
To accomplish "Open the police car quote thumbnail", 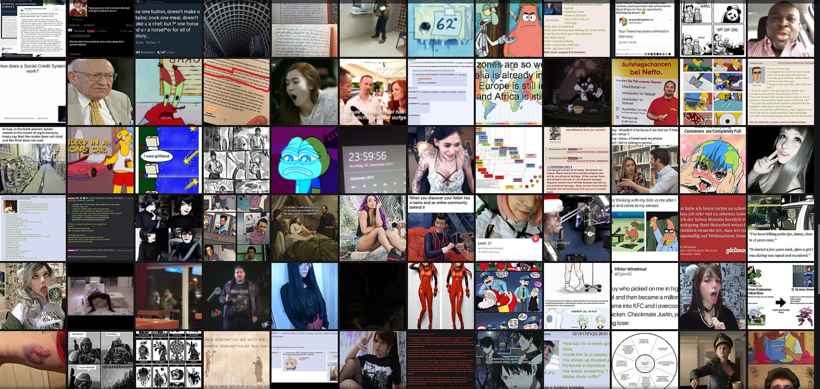I will pyautogui.click(x=781, y=228).
